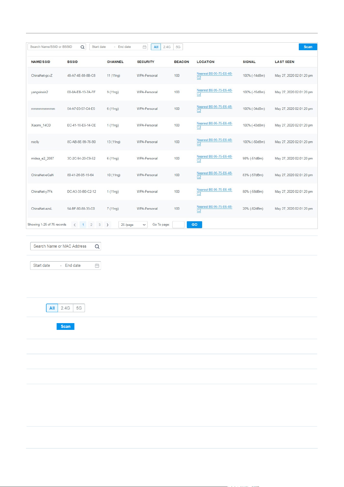This screenshot has height=487, width=344.
Task: Select the lower All band tab
Action: [52, 308]
